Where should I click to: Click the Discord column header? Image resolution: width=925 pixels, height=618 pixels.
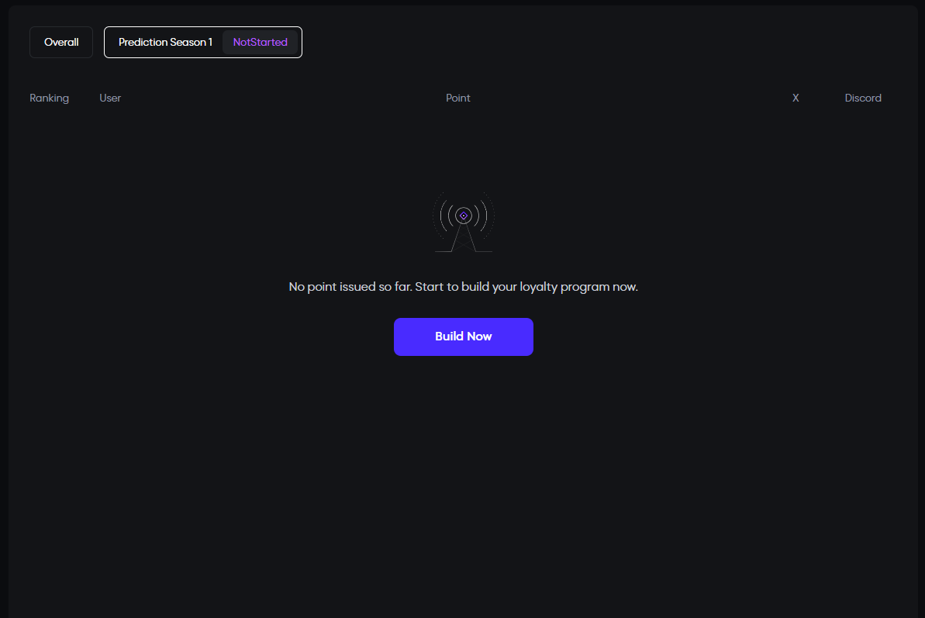tap(863, 98)
